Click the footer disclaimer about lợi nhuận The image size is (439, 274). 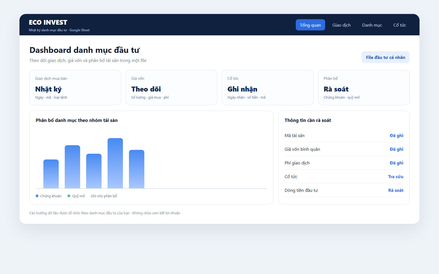click(x=105, y=213)
